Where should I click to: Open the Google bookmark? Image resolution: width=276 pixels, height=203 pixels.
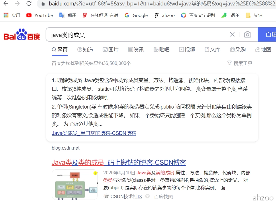coord(136,15)
